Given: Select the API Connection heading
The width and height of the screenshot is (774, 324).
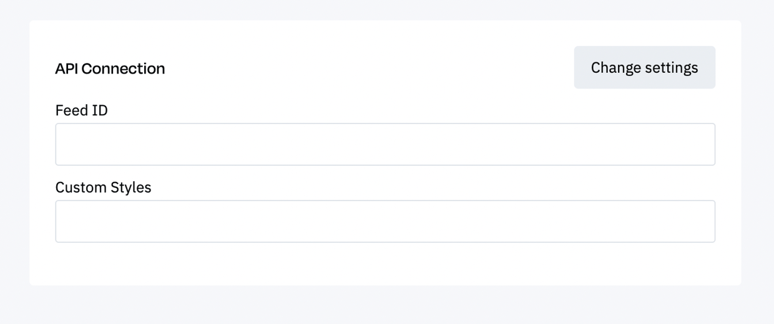Looking at the screenshot, I should (110, 69).
